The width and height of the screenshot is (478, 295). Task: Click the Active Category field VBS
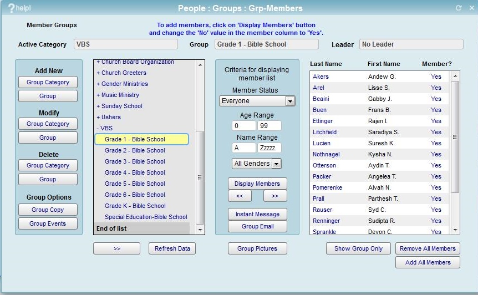pyautogui.click(x=125, y=44)
